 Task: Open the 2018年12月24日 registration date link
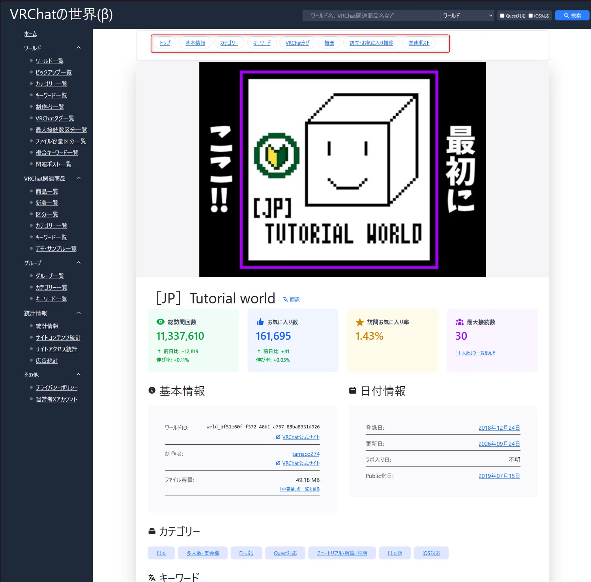[499, 428]
